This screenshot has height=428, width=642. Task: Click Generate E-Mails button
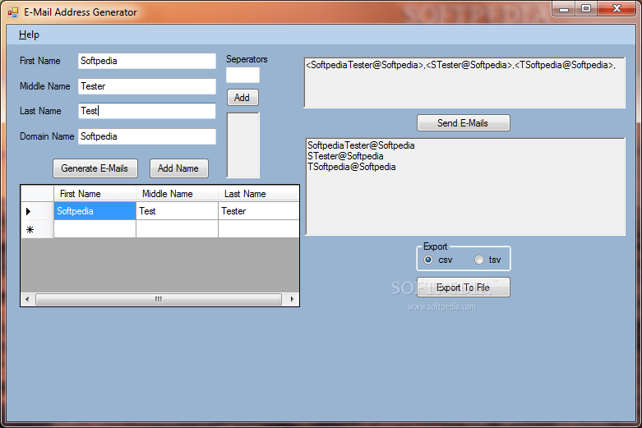click(x=95, y=168)
